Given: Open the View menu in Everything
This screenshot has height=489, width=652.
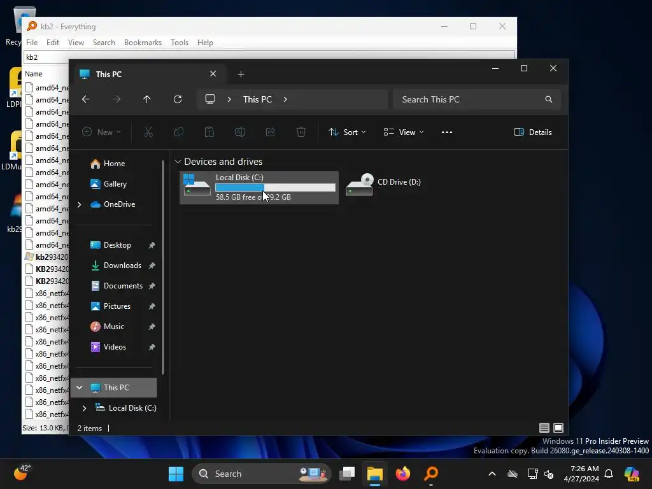Looking at the screenshot, I should click(x=76, y=43).
